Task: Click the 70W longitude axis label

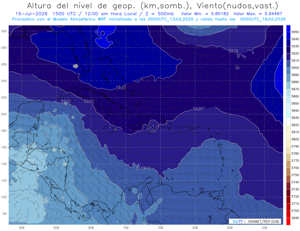Action: click(160, 228)
